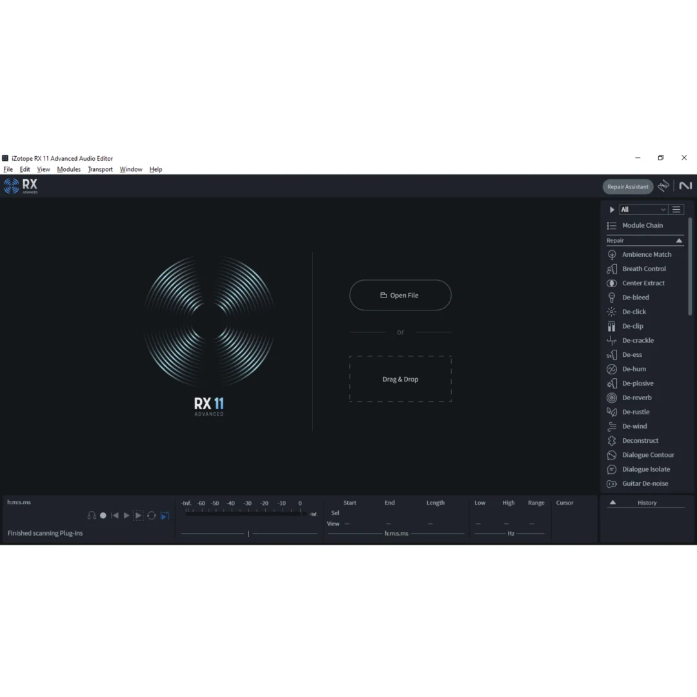This screenshot has height=697, width=697.
Task: Click the Native Instruments logo icon
Action: 685,186
